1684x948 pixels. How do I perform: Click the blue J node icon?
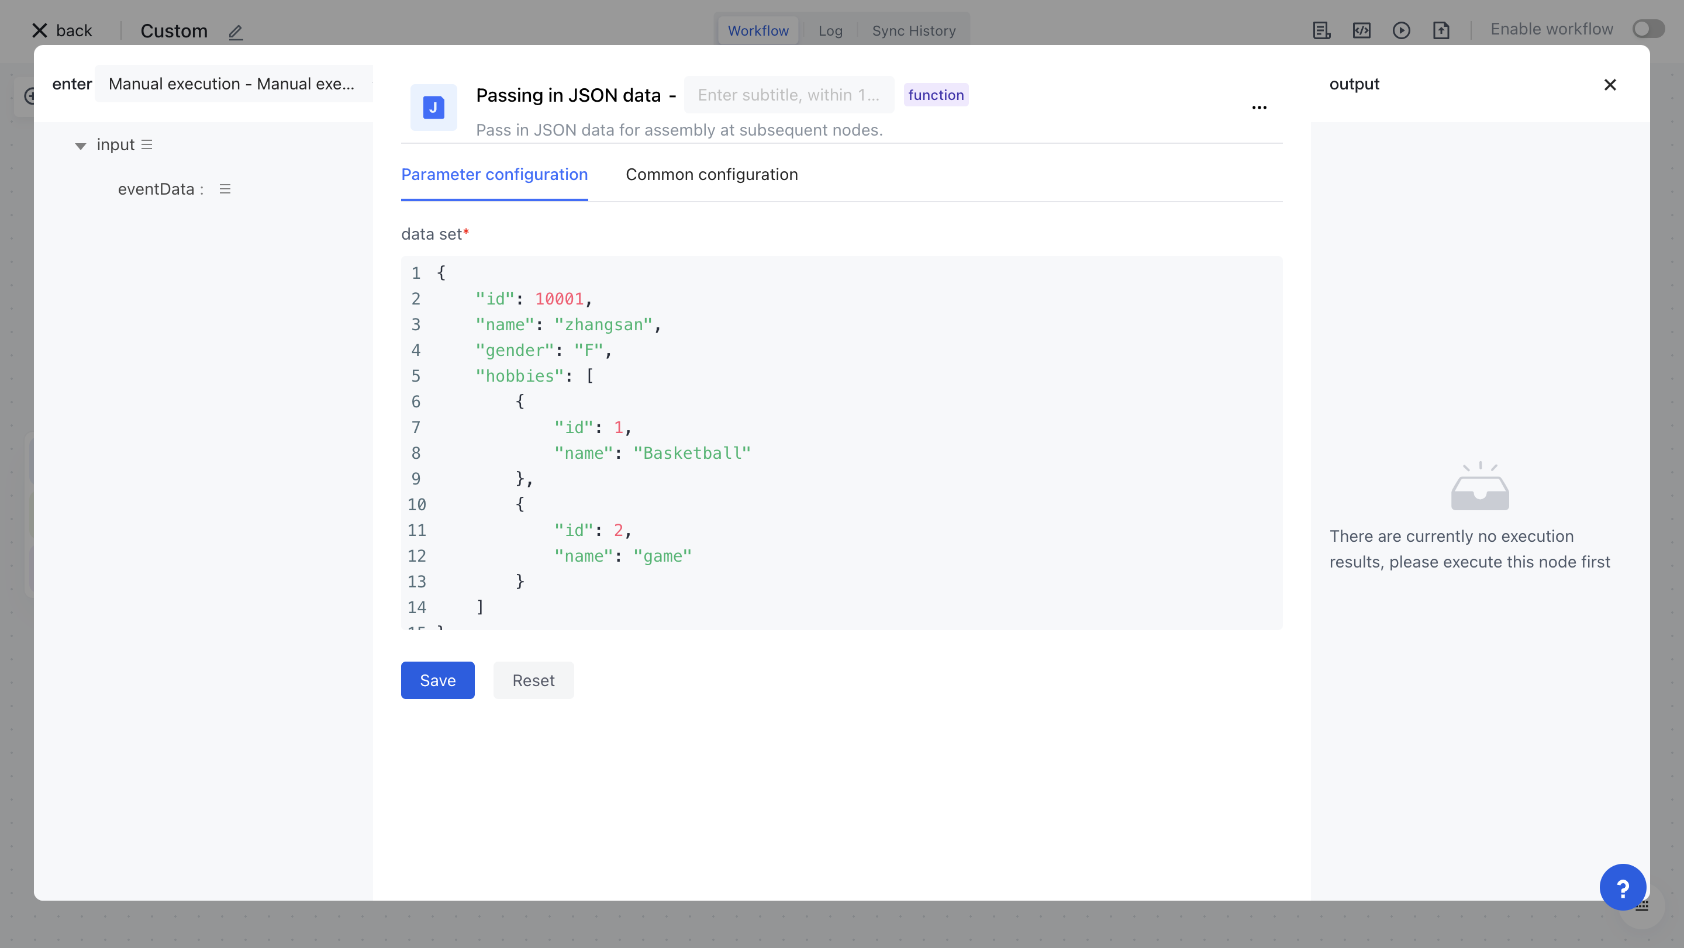[x=433, y=107]
